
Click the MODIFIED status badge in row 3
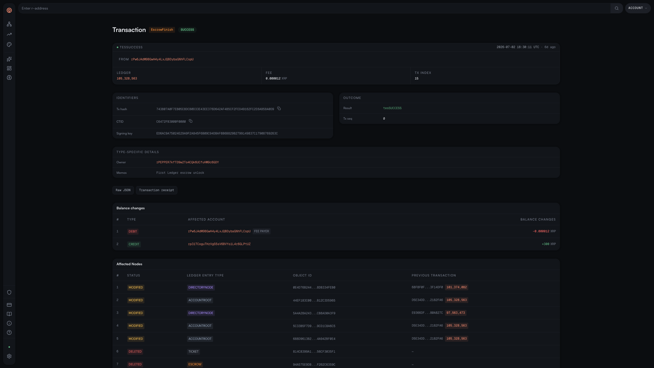(136, 313)
